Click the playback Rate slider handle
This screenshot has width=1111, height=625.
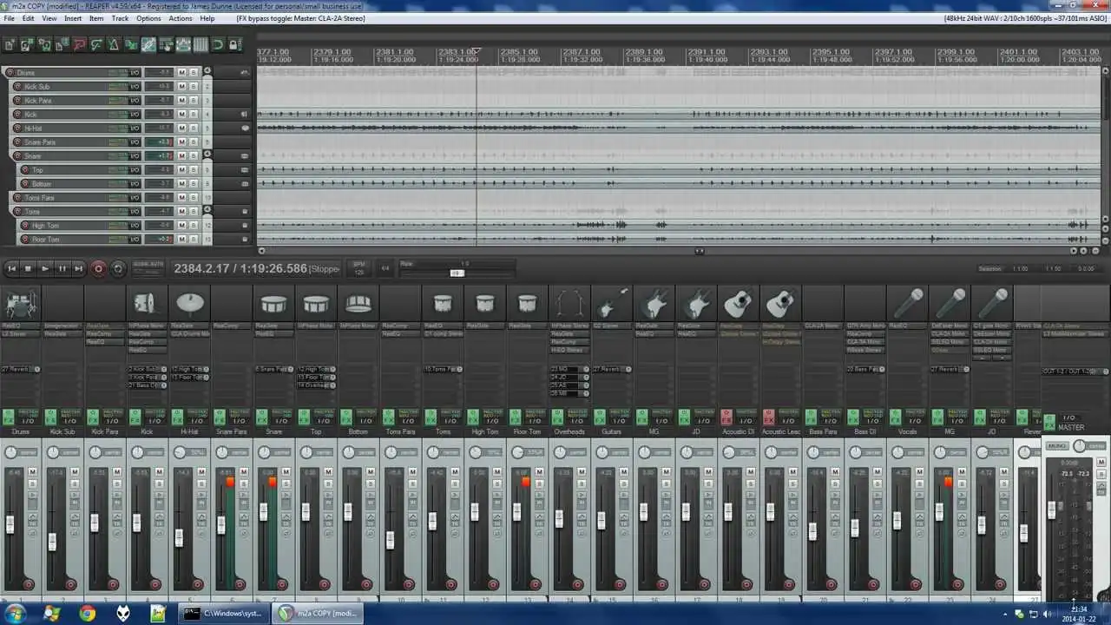(x=457, y=273)
